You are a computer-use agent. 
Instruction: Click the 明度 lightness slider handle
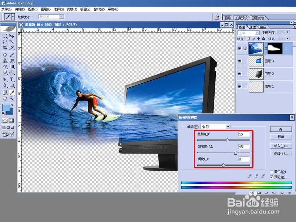point(223,165)
